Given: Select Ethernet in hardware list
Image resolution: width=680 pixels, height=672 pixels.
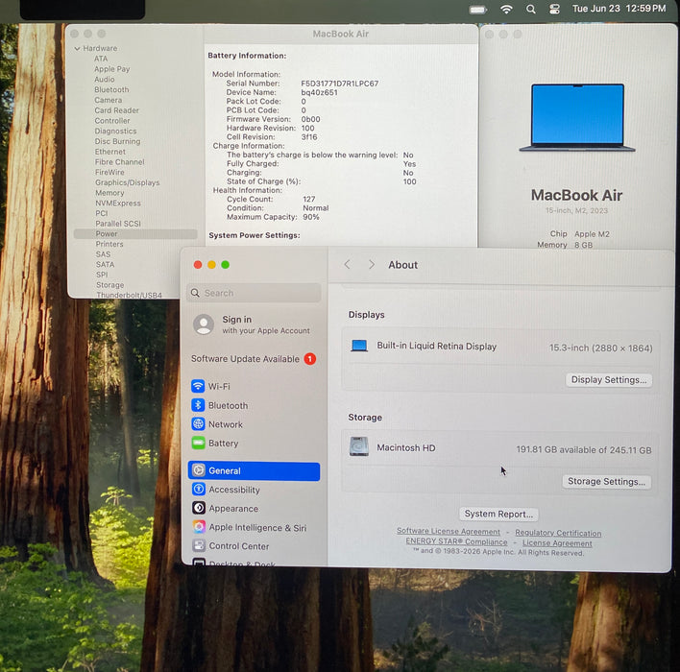Looking at the screenshot, I should pos(110,152).
